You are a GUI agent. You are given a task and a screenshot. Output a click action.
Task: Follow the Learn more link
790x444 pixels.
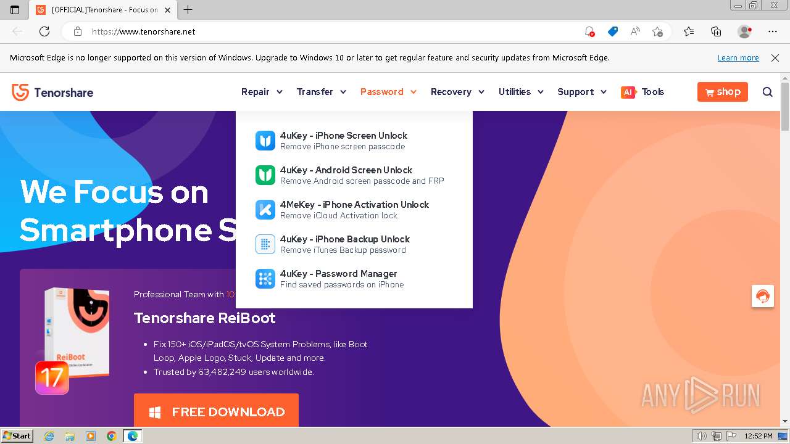click(738, 58)
